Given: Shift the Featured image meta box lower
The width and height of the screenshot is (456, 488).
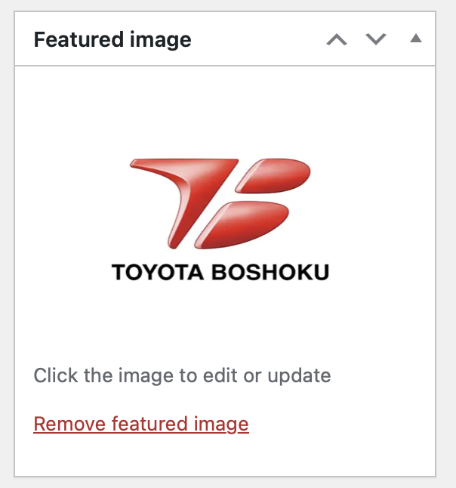Looking at the screenshot, I should point(376,39).
